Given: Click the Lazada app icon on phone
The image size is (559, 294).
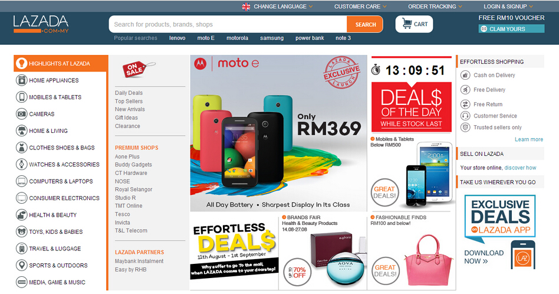Looking at the screenshot, I should (x=523, y=257).
